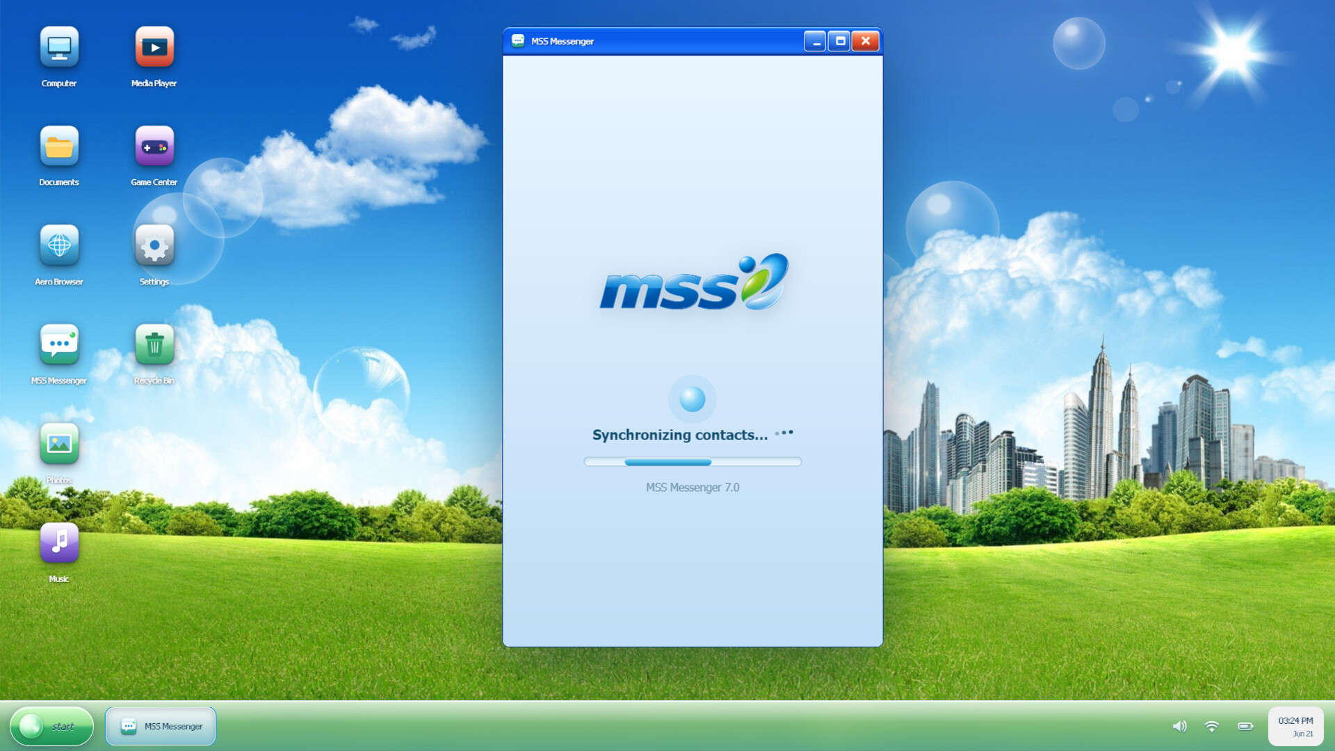Click the blue loading orb spinner
Viewport: 1335px width, 751px height.
tap(693, 399)
